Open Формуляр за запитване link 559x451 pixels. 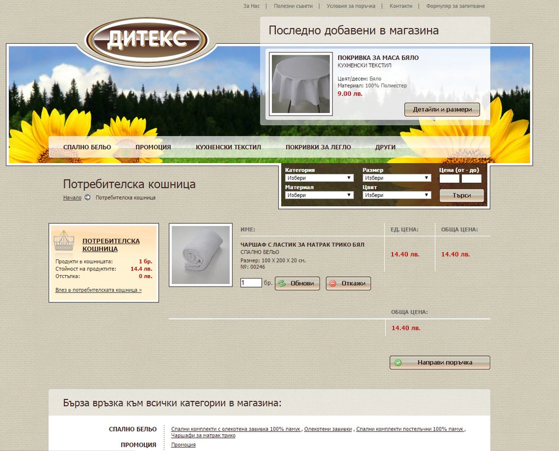pos(455,6)
